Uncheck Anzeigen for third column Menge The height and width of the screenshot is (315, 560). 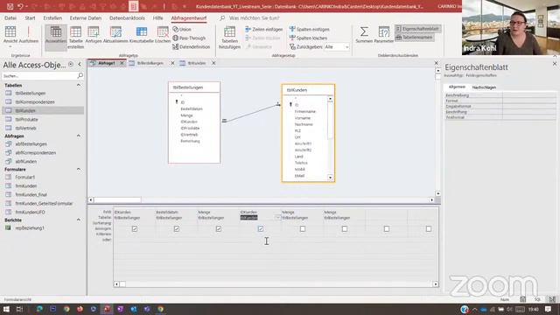tap(219, 228)
